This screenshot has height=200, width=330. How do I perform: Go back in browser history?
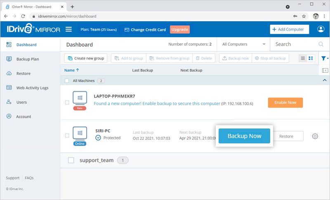[x=6, y=16]
